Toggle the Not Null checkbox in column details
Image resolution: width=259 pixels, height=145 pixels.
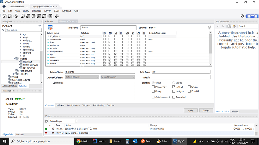tap(173, 87)
